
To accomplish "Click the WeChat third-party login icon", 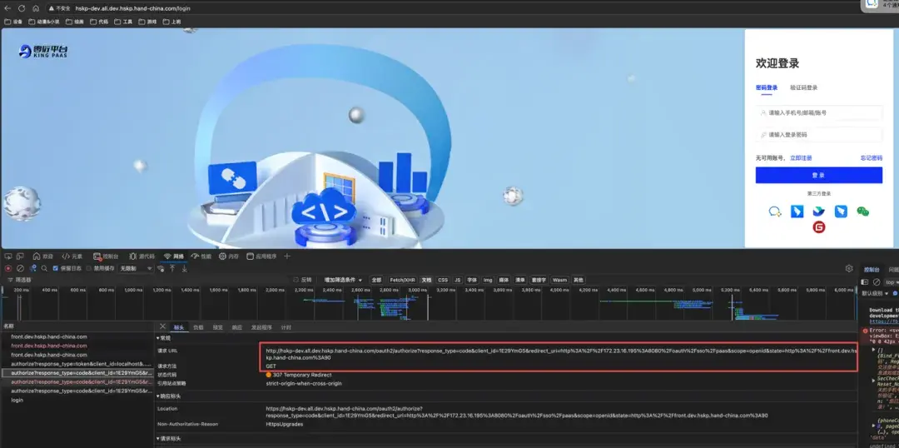I will [863, 212].
